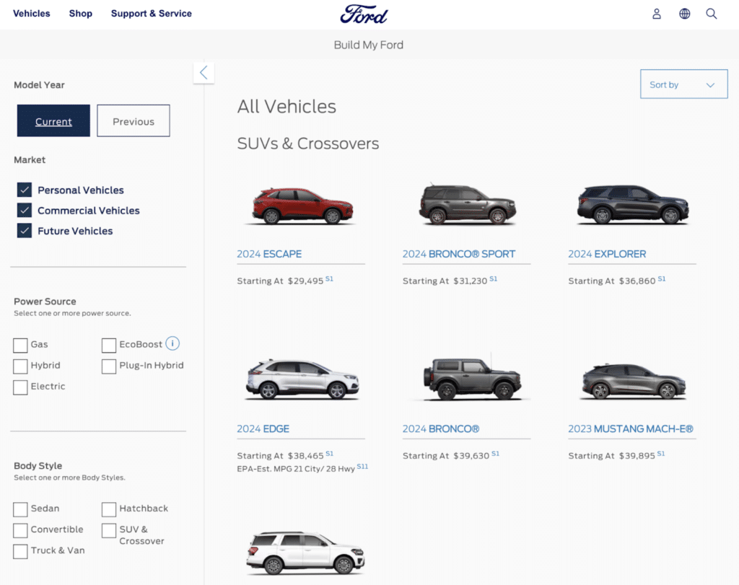Open the Shop menu

pos(80,13)
